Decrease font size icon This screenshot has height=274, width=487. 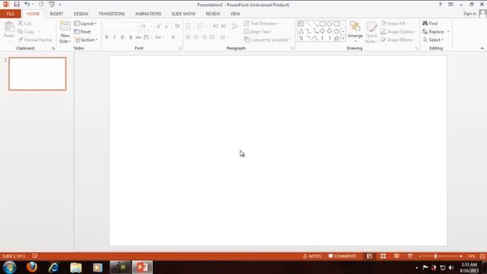(167, 27)
